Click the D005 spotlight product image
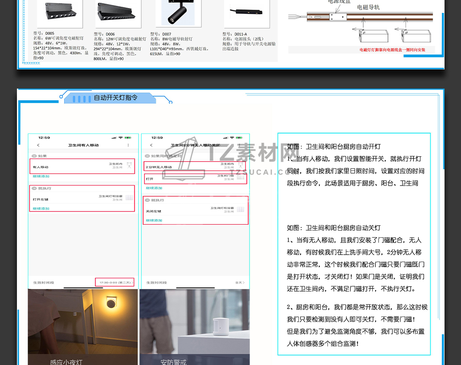Viewport: 461px width, 365px height. (60, 12)
